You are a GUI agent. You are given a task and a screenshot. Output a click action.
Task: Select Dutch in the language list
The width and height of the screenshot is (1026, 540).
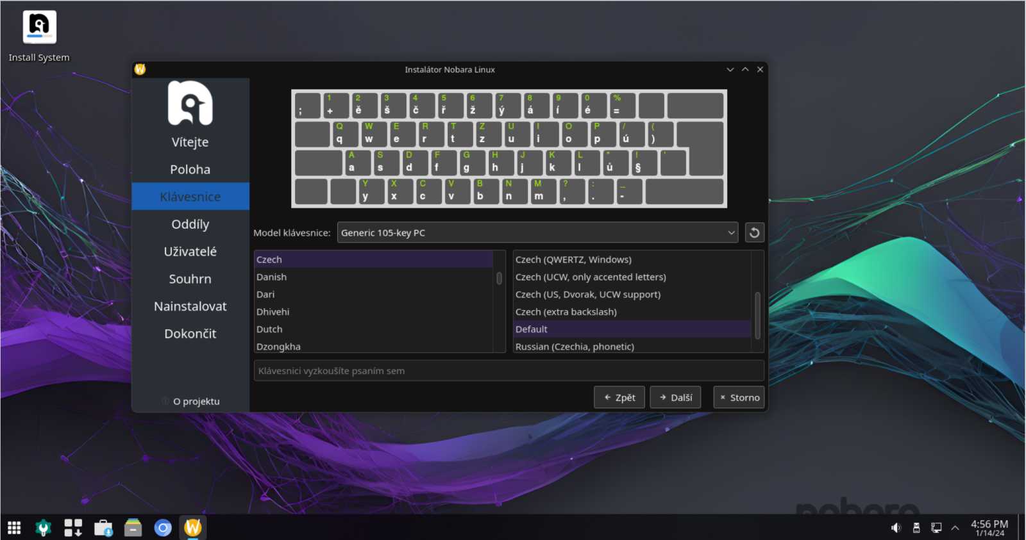coord(374,329)
